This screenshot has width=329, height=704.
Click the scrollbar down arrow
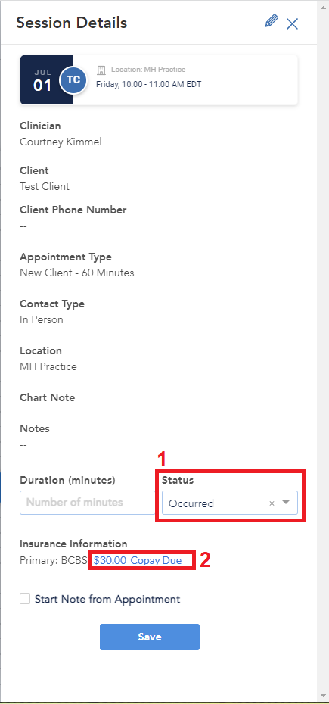point(323,697)
